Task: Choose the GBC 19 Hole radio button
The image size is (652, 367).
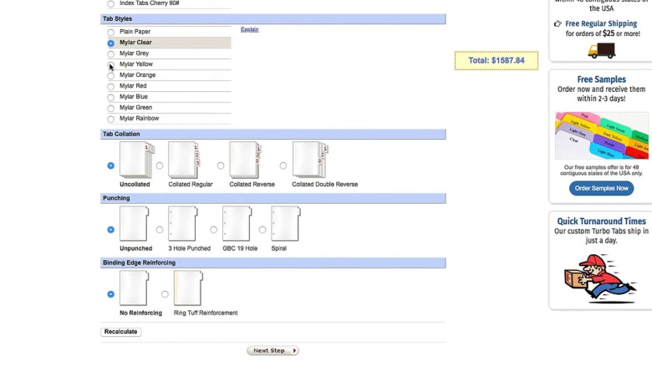Action: (214, 229)
